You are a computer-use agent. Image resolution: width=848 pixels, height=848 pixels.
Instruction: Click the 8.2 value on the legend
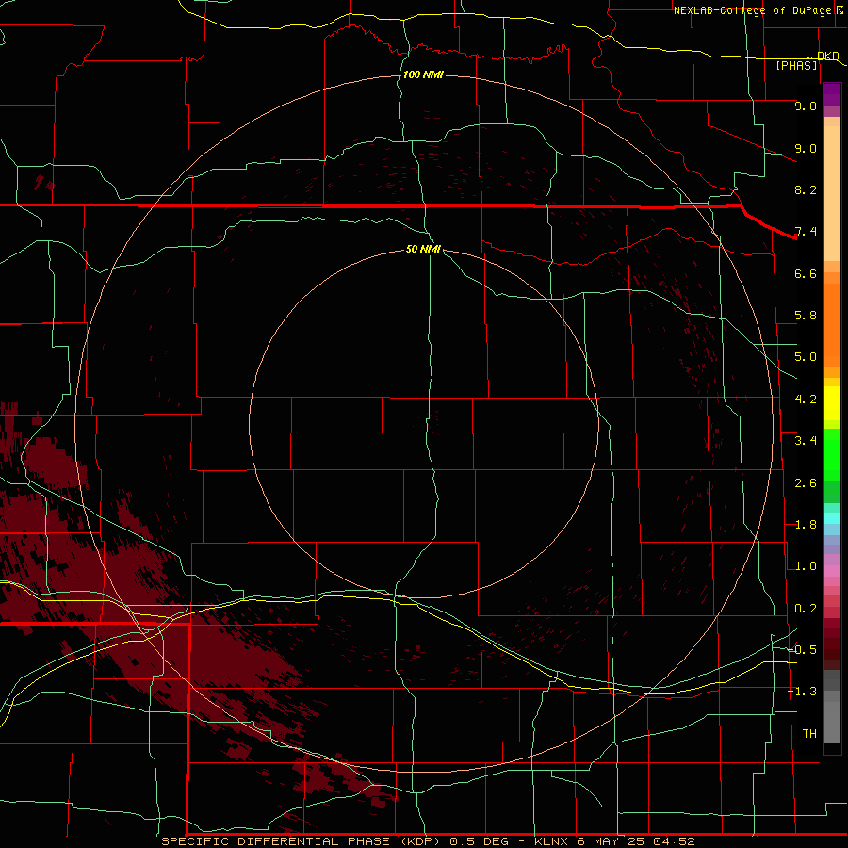point(806,189)
